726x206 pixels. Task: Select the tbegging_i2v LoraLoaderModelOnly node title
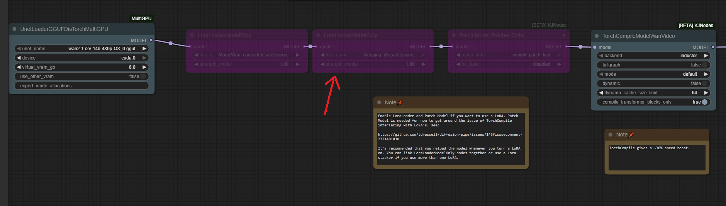pyautogui.click(x=351, y=35)
